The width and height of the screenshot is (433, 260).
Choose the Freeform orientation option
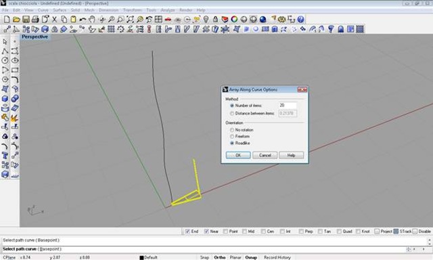(232, 137)
